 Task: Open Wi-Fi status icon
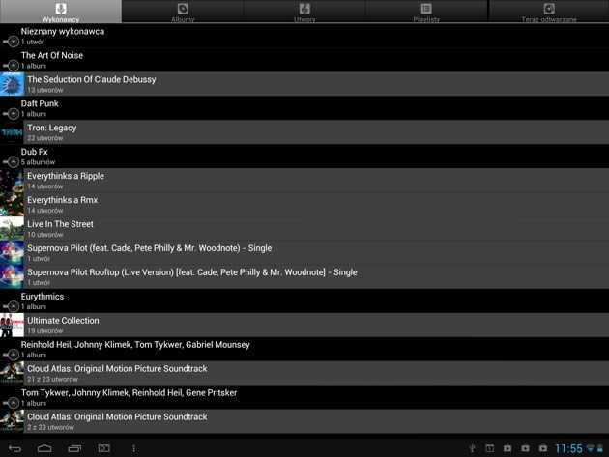point(591,448)
